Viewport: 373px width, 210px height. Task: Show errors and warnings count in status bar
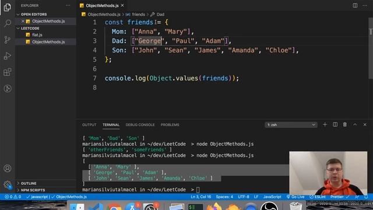13,197
